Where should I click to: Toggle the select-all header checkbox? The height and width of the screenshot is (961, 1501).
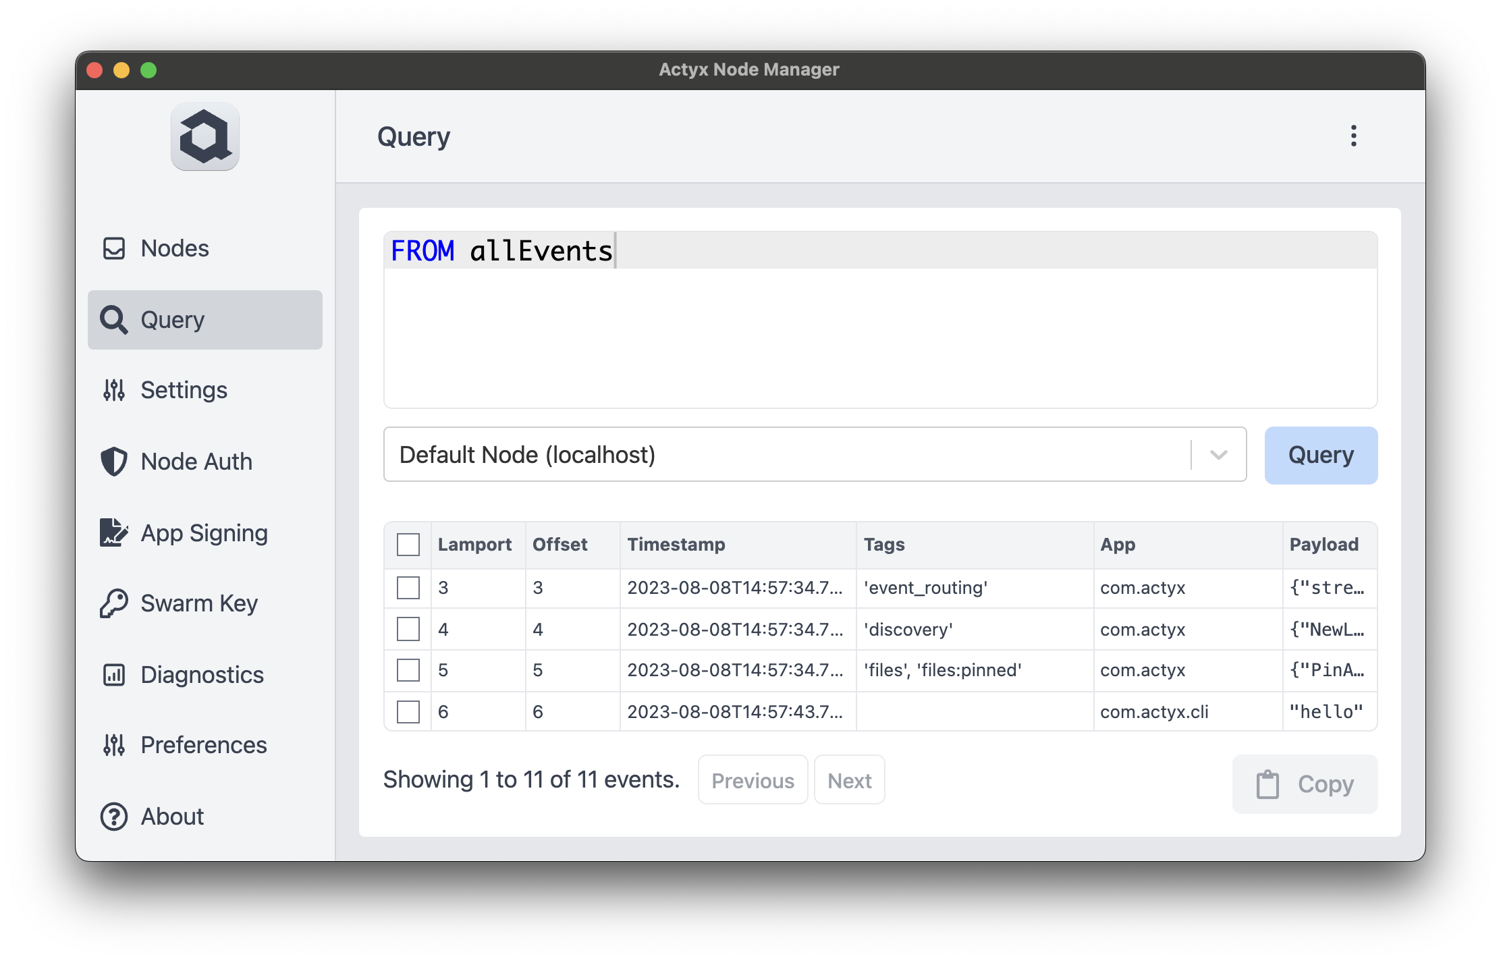tap(408, 545)
